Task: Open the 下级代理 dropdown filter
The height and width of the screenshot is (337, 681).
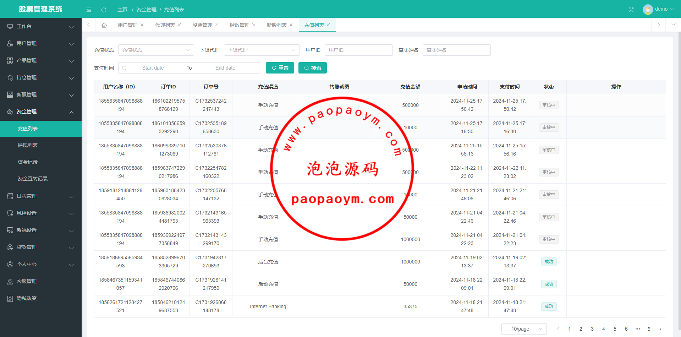Action: point(262,50)
